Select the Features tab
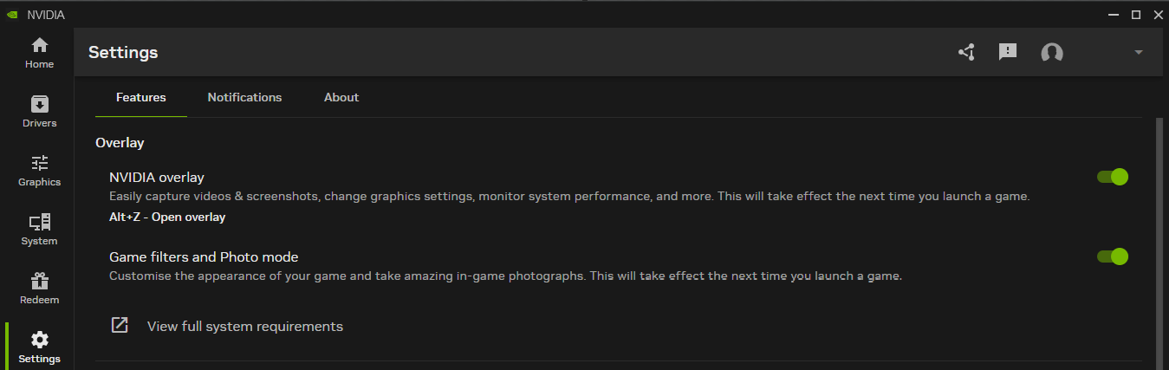1169x370 pixels. [141, 97]
